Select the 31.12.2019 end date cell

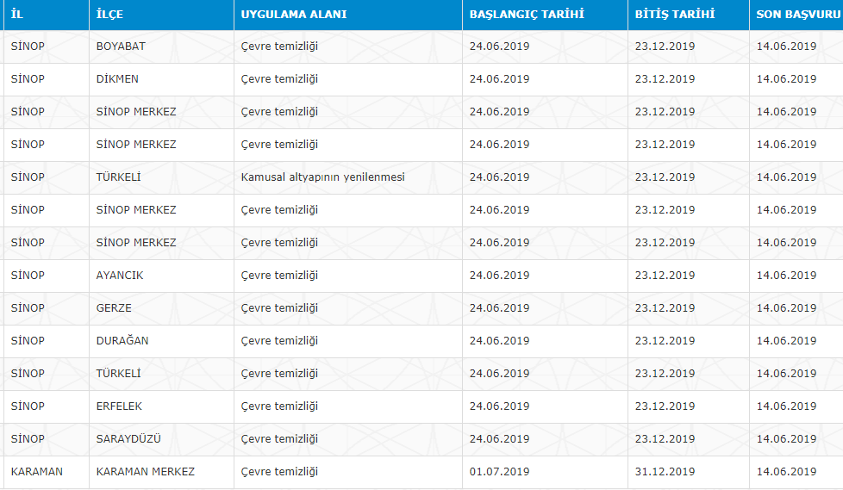(665, 472)
